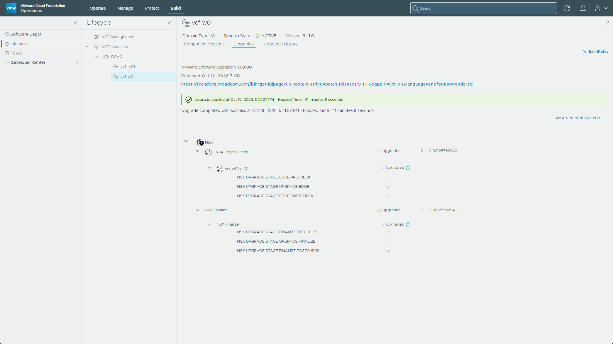Click the NSX component icon
613x344 pixels.
(x=200, y=142)
